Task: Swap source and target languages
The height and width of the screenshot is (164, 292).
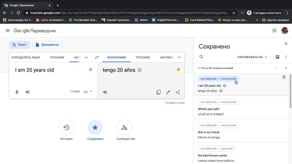Action: coord(97,57)
